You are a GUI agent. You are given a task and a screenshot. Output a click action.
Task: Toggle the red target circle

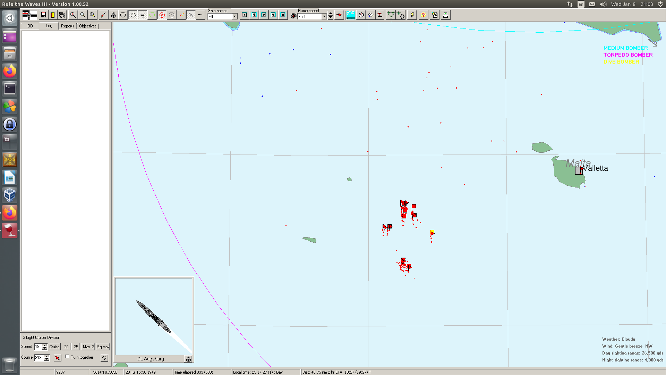(162, 15)
